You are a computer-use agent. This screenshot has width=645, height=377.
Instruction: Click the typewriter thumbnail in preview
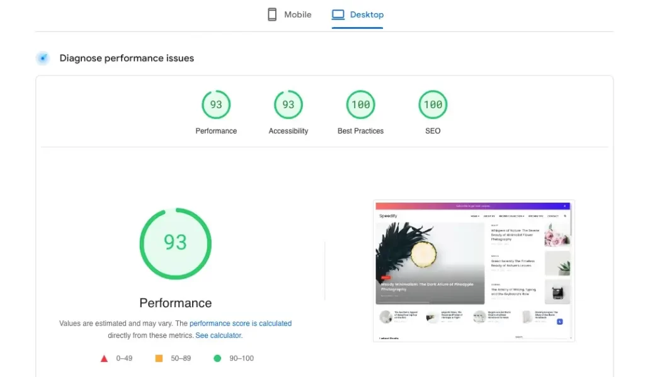(x=557, y=291)
